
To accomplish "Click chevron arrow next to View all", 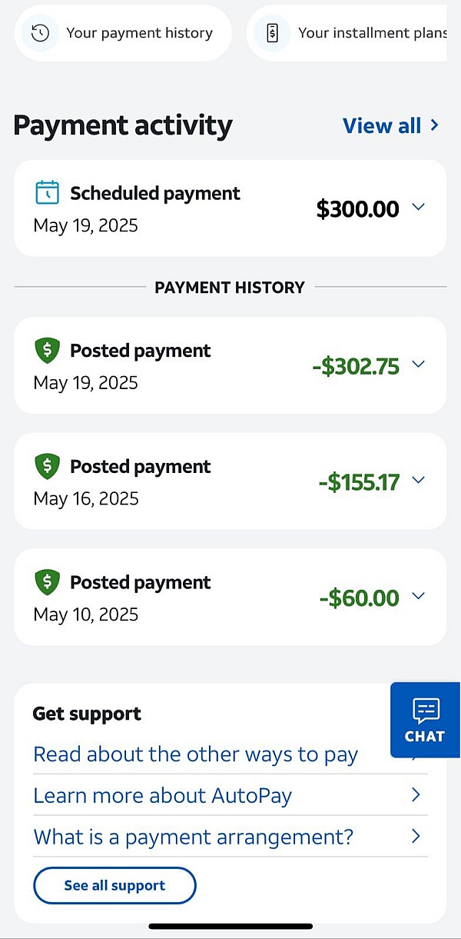I will point(435,125).
